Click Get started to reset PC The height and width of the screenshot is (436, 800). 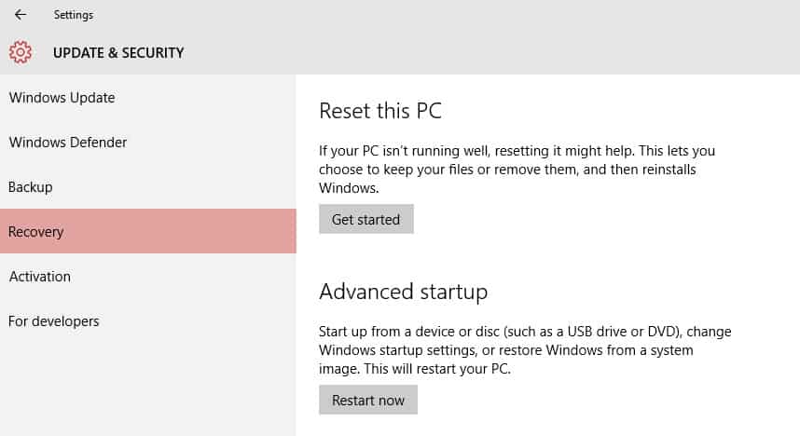click(366, 219)
